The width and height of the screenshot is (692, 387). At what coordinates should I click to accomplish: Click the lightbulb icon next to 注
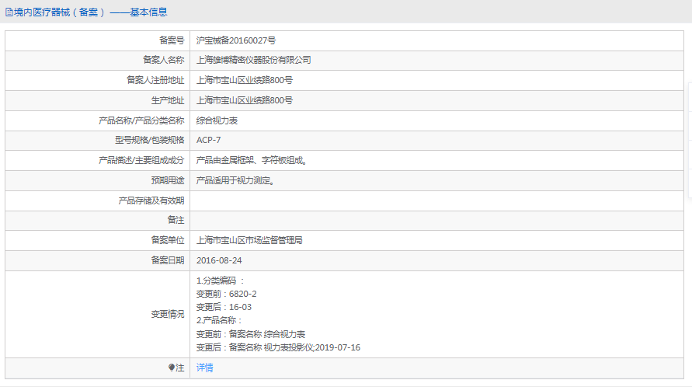tap(172, 367)
